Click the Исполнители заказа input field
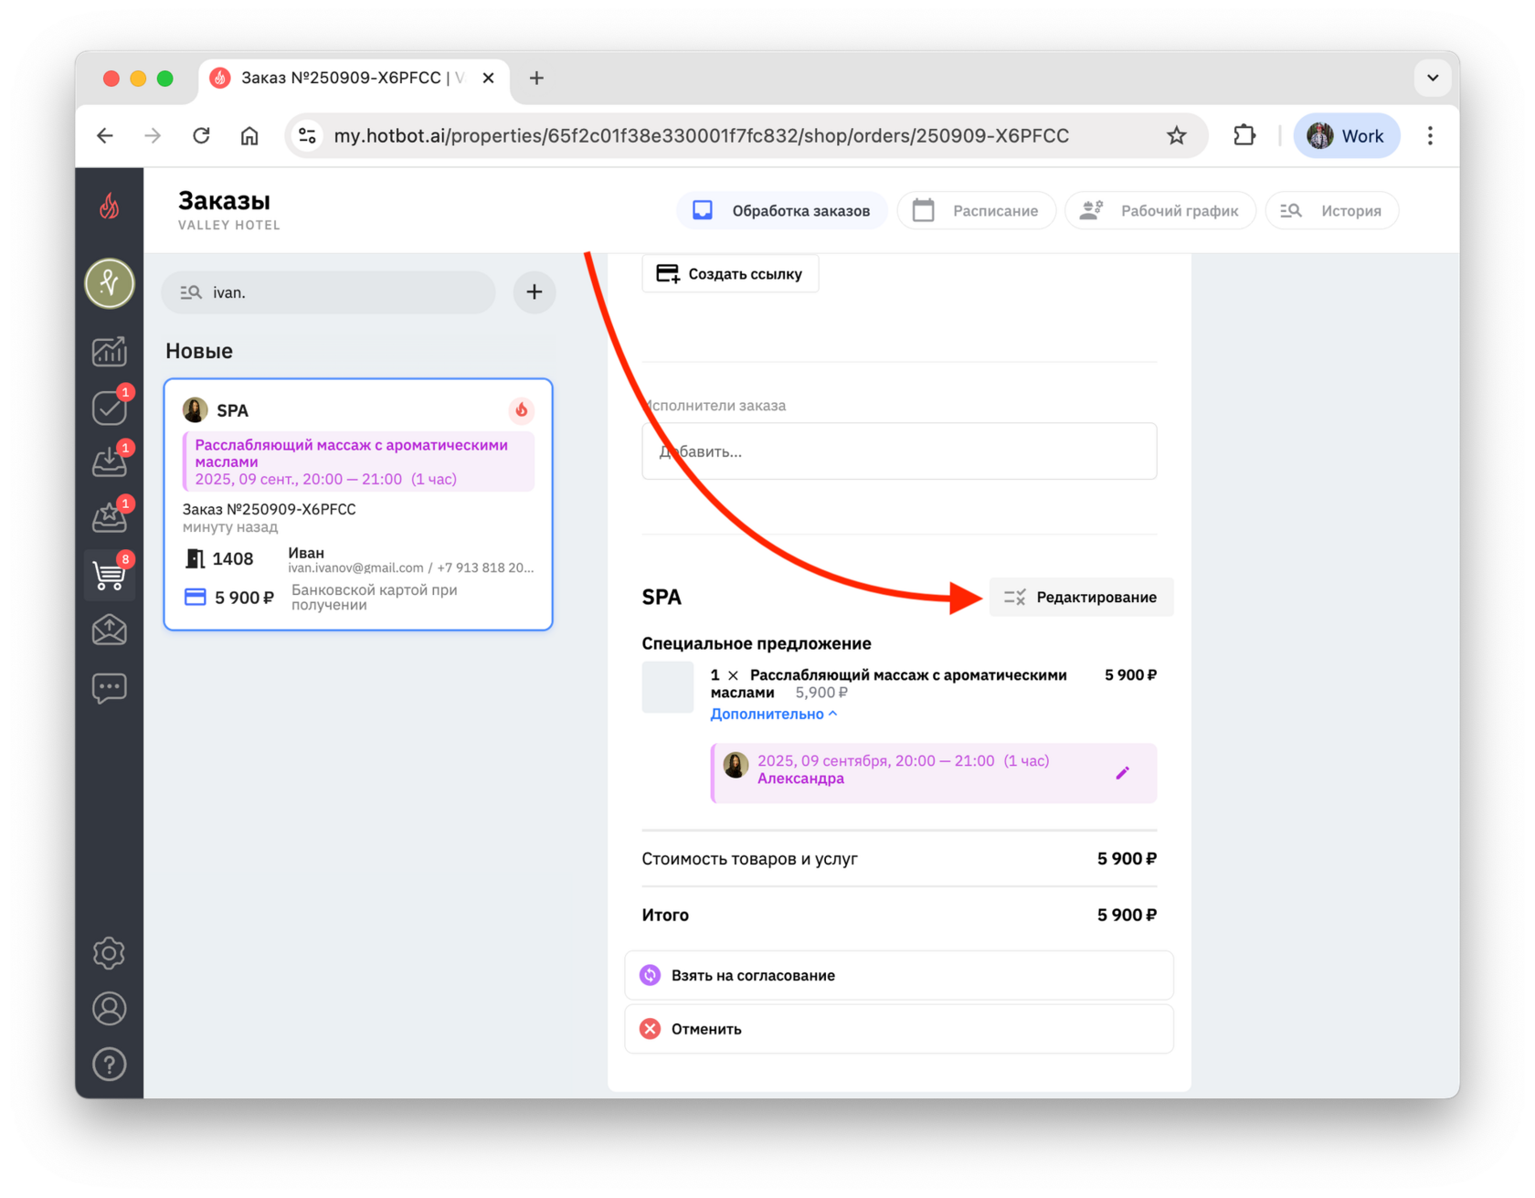 pyautogui.click(x=899, y=451)
